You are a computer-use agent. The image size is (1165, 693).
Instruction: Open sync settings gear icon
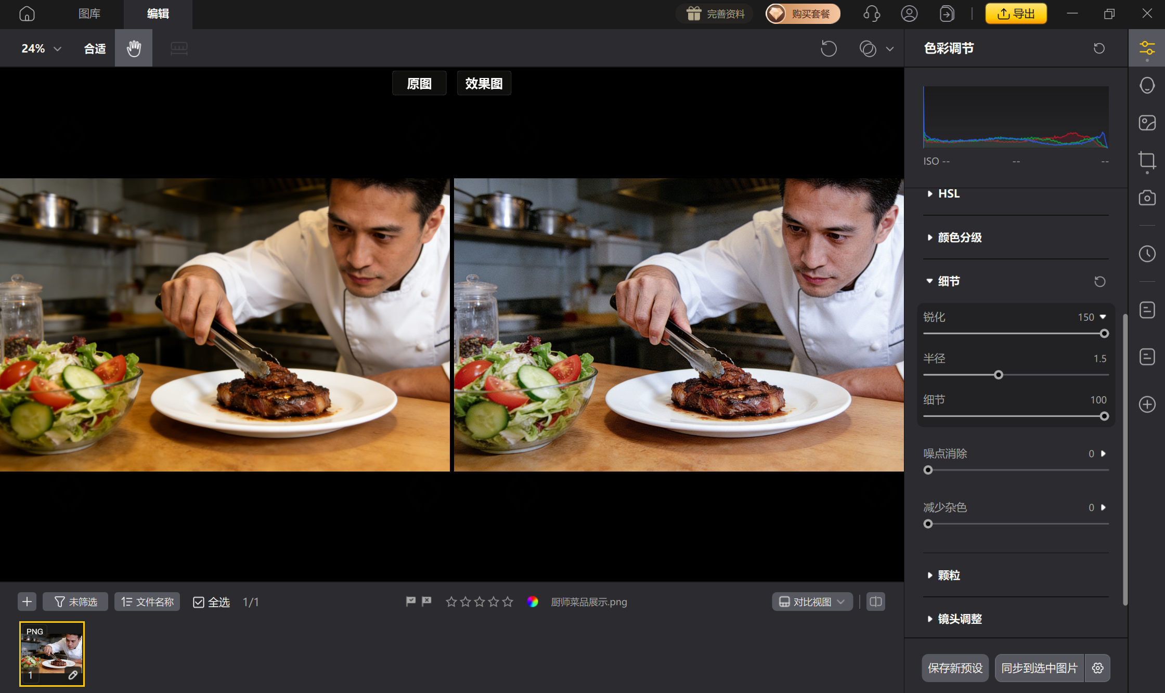click(1097, 668)
